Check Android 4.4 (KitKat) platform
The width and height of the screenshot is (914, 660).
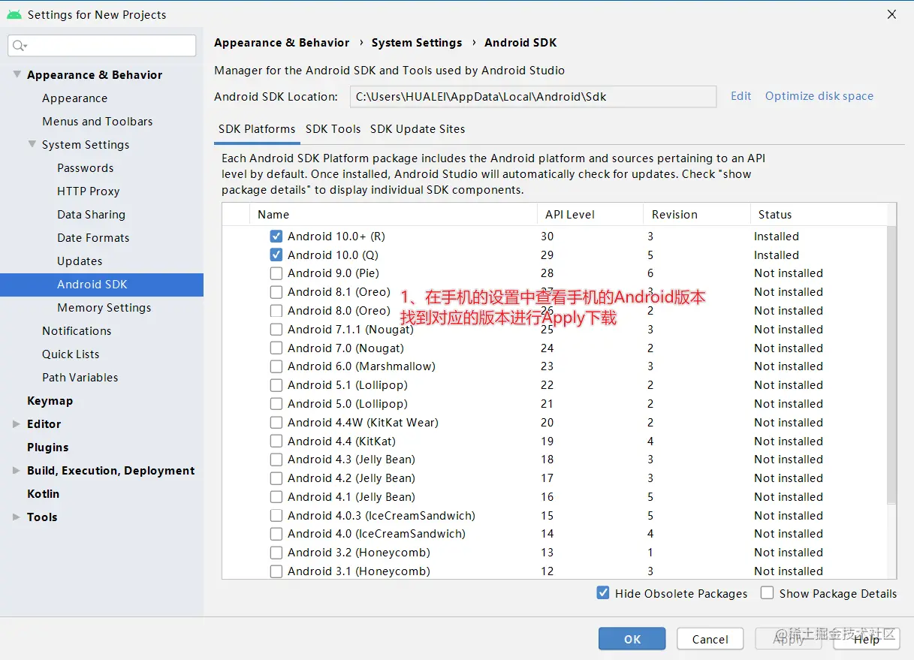click(x=276, y=441)
